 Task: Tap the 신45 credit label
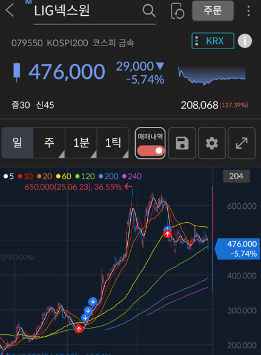[x=45, y=105]
